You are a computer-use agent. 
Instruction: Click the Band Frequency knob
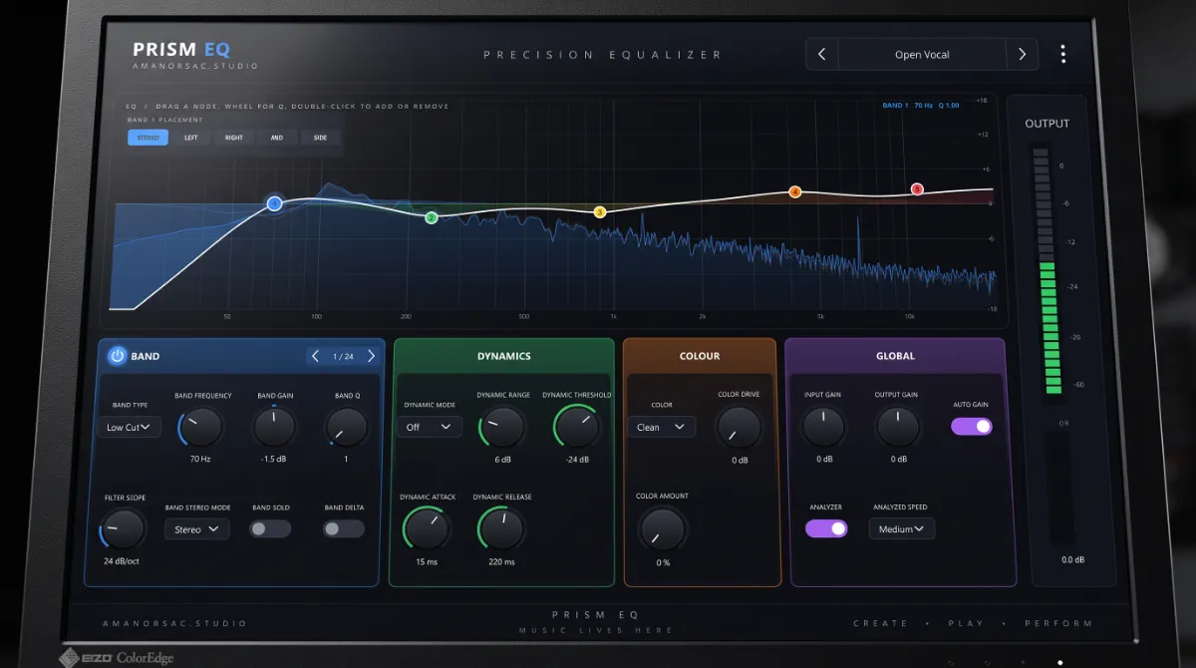click(202, 428)
